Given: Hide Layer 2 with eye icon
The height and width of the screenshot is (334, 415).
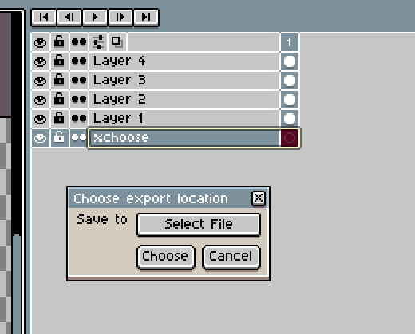Looking at the screenshot, I should (x=40, y=100).
